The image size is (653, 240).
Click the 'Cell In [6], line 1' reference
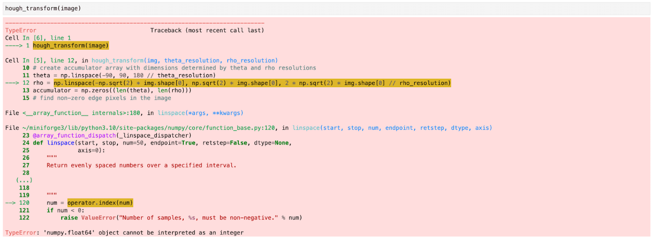click(x=38, y=38)
